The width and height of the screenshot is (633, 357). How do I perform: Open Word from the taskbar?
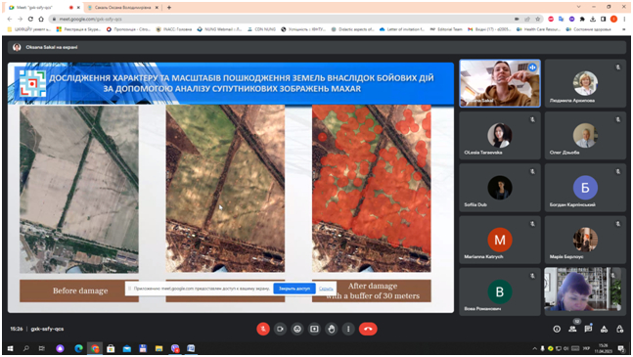[191, 348]
